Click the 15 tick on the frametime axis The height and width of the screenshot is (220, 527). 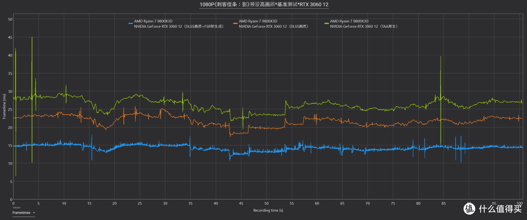[x=10, y=146]
